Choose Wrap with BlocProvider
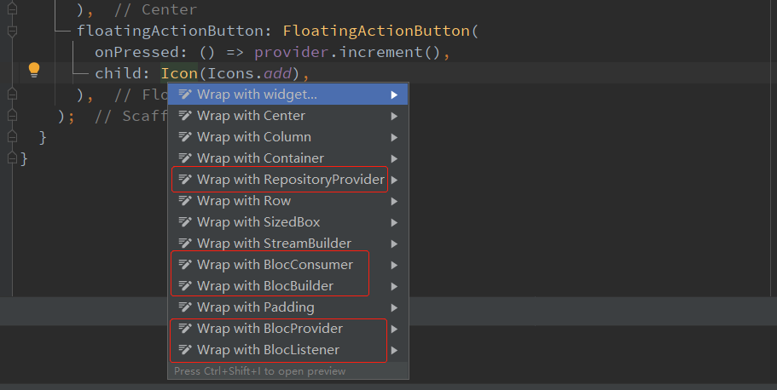Screen dimensions: 777x390 point(270,329)
